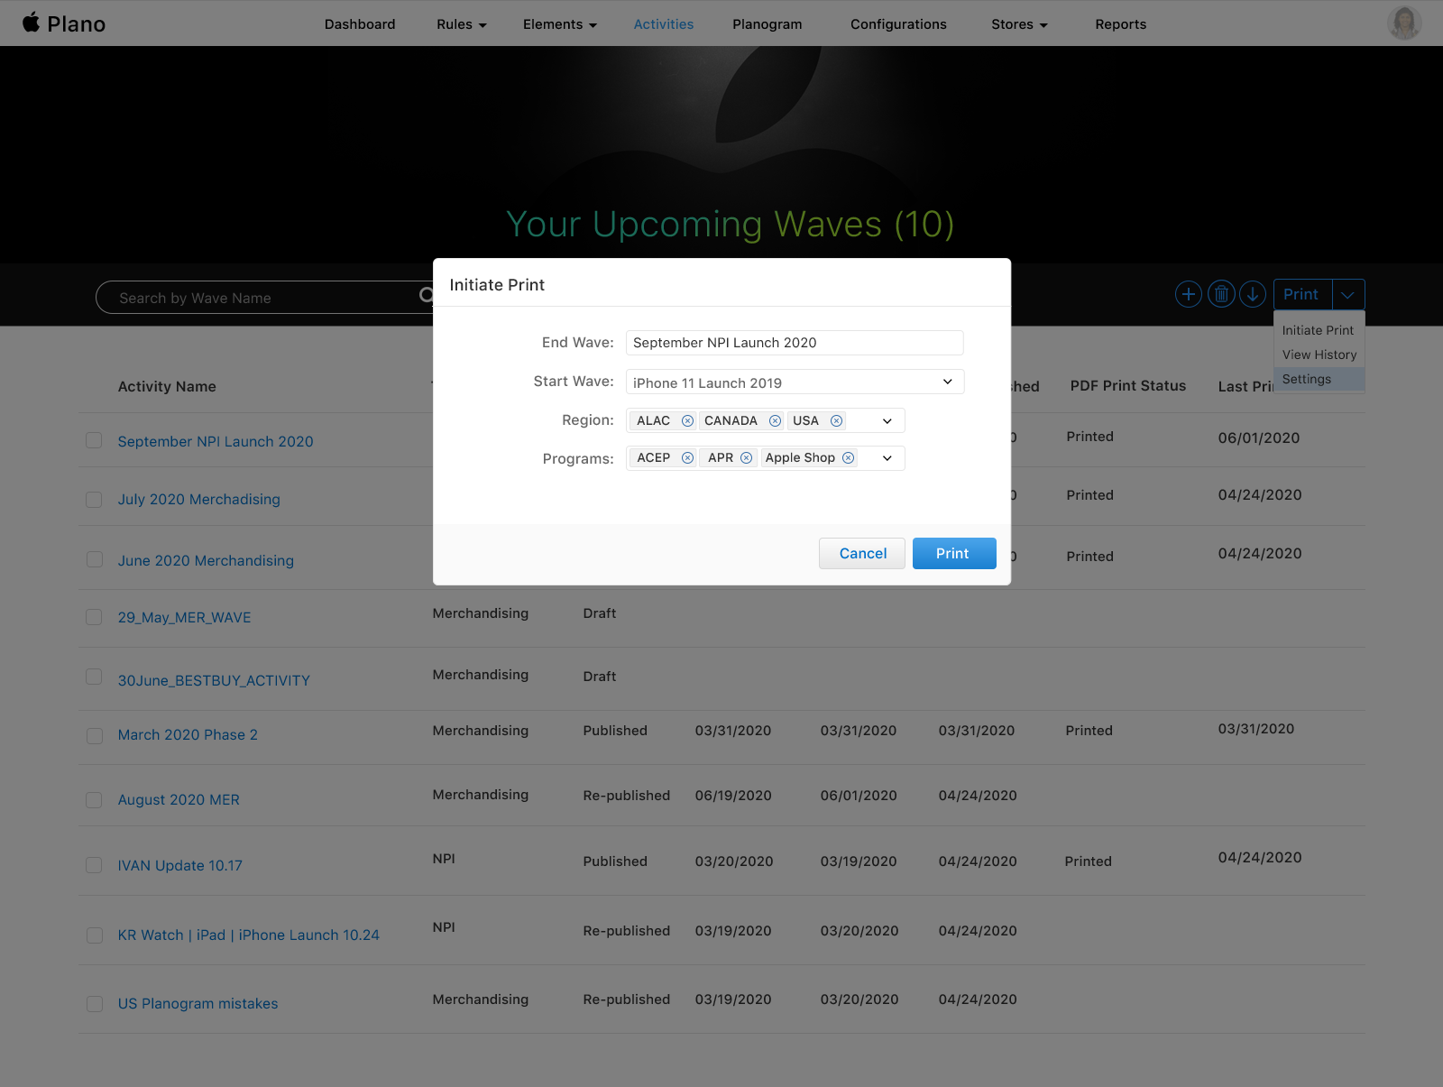
Task: Click the delete trash icon
Action: (1221, 294)
